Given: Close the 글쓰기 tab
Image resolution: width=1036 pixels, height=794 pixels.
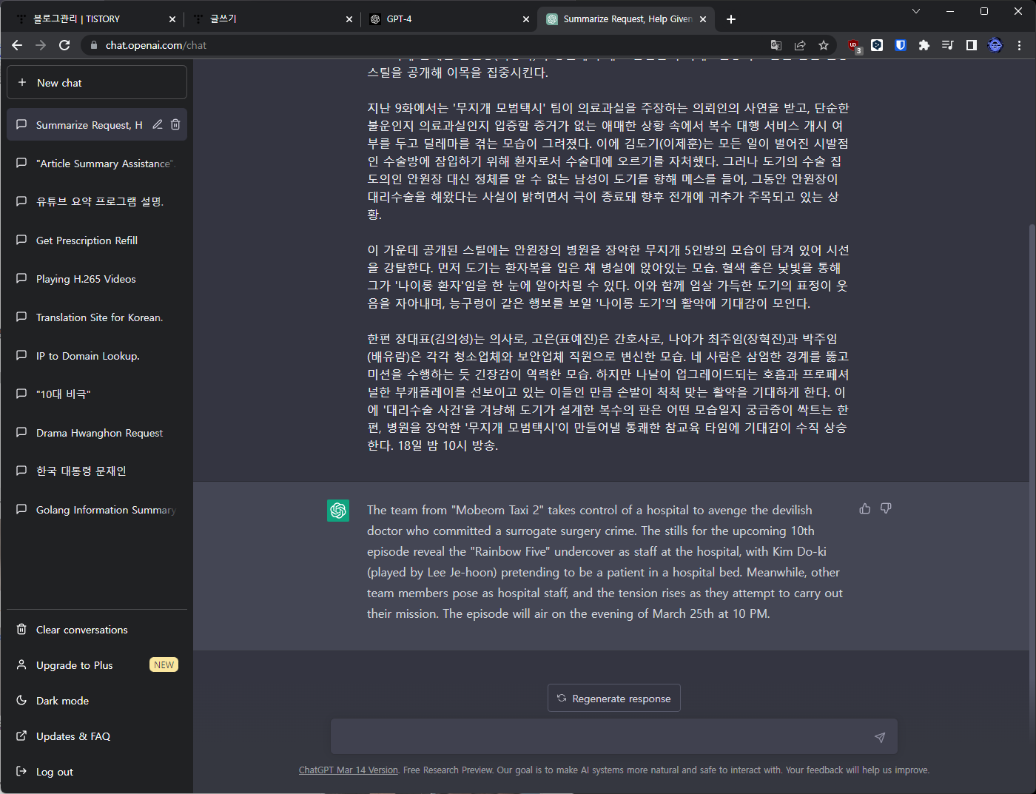Looking at the screenshot, I should click(349, 19).
